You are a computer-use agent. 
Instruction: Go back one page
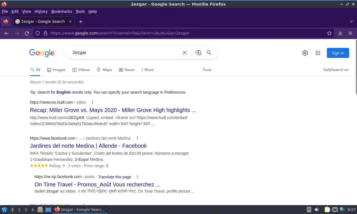coord(7,33)
